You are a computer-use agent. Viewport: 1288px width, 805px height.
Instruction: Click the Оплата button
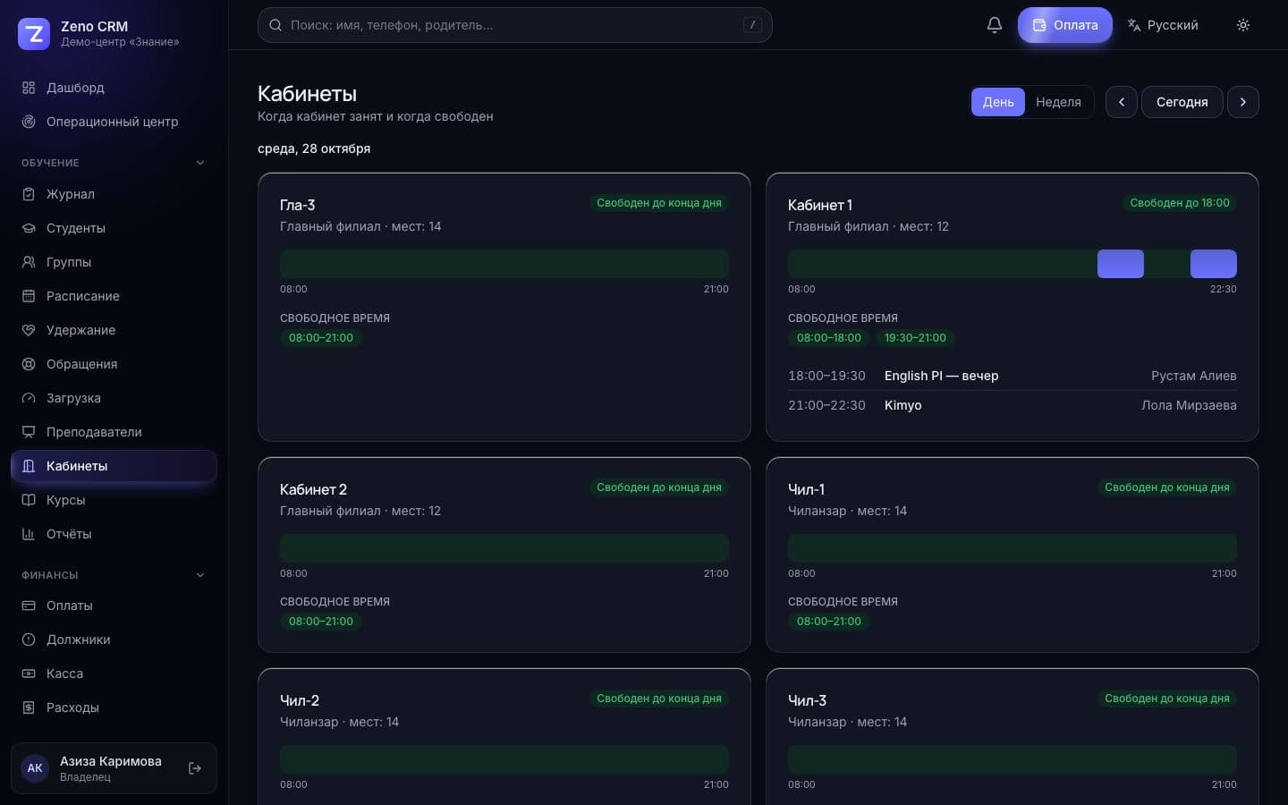coord(1064,25)
